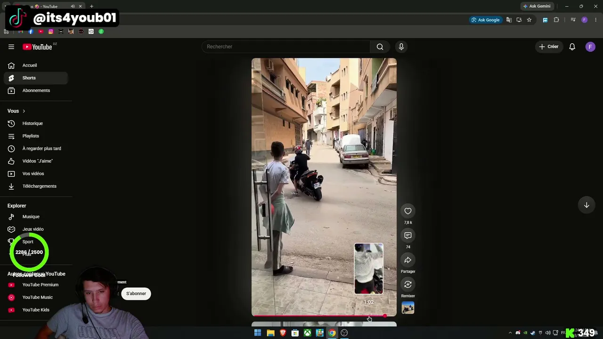Open Abonnements in the sidebar
603x339 pixels.
click(x=36, y=90)
